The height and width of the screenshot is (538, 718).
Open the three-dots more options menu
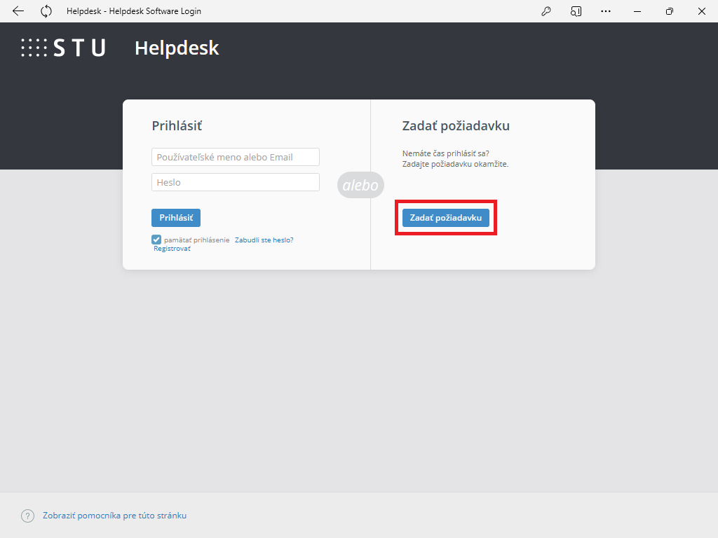(x=606, y=11)
